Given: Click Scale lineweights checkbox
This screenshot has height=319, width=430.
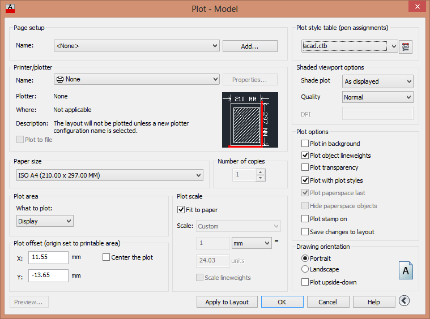Looking at the screenshot, I should pyautogui.click(x=199, y=277).
